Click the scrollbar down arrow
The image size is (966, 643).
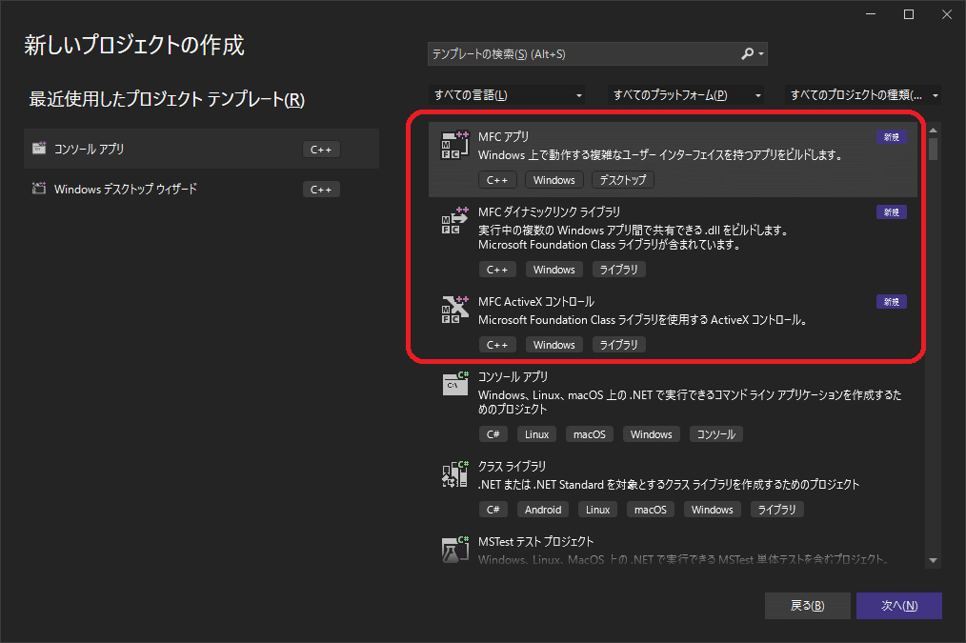(x=933, y=560)
